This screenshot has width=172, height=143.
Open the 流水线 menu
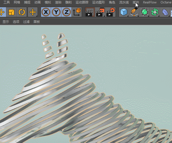(124, 2)
